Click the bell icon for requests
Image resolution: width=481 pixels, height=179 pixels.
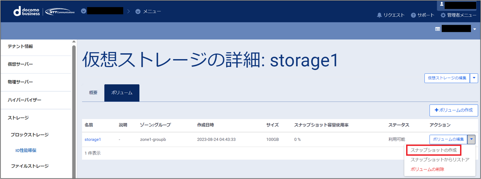click(379, 15)
